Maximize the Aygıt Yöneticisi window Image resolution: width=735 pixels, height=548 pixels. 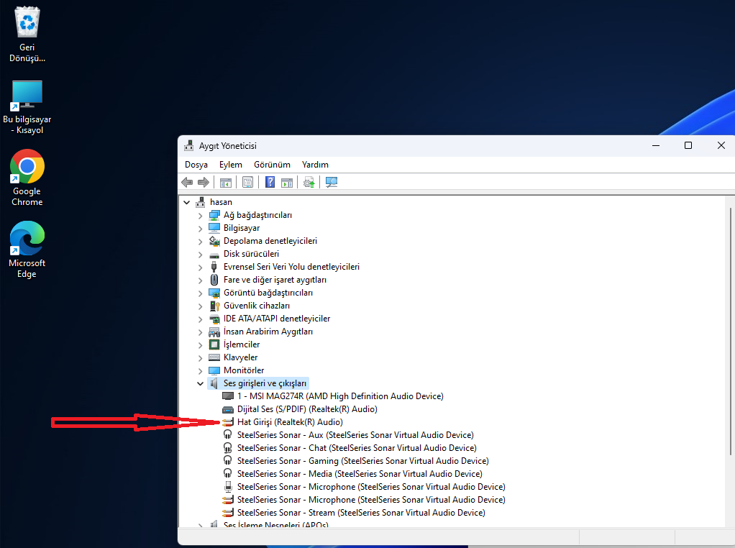pos(688,146)
